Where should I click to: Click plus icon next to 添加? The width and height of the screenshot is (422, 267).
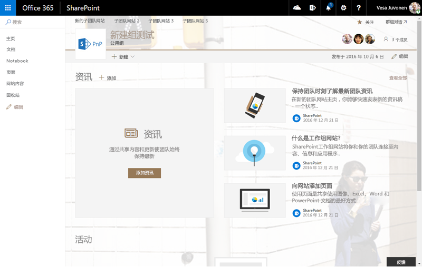tap(101, 77)
